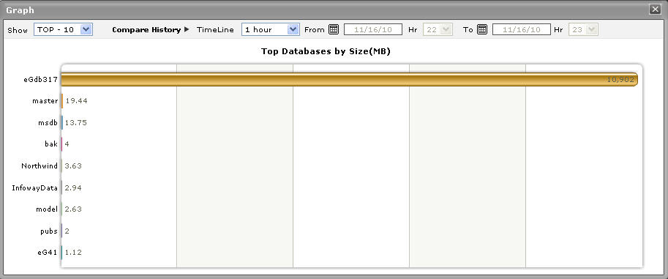668x279 pixels.
Task: Click the eG41 teal bar
Action: point(61,252)
